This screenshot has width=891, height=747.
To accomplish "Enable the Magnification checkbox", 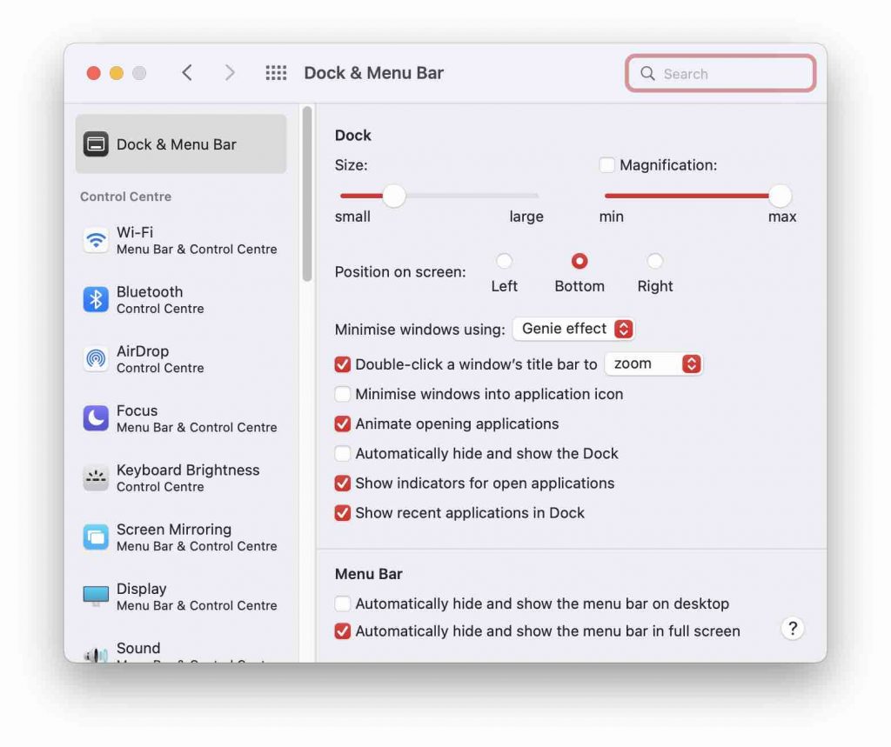I will click(606, 164).
